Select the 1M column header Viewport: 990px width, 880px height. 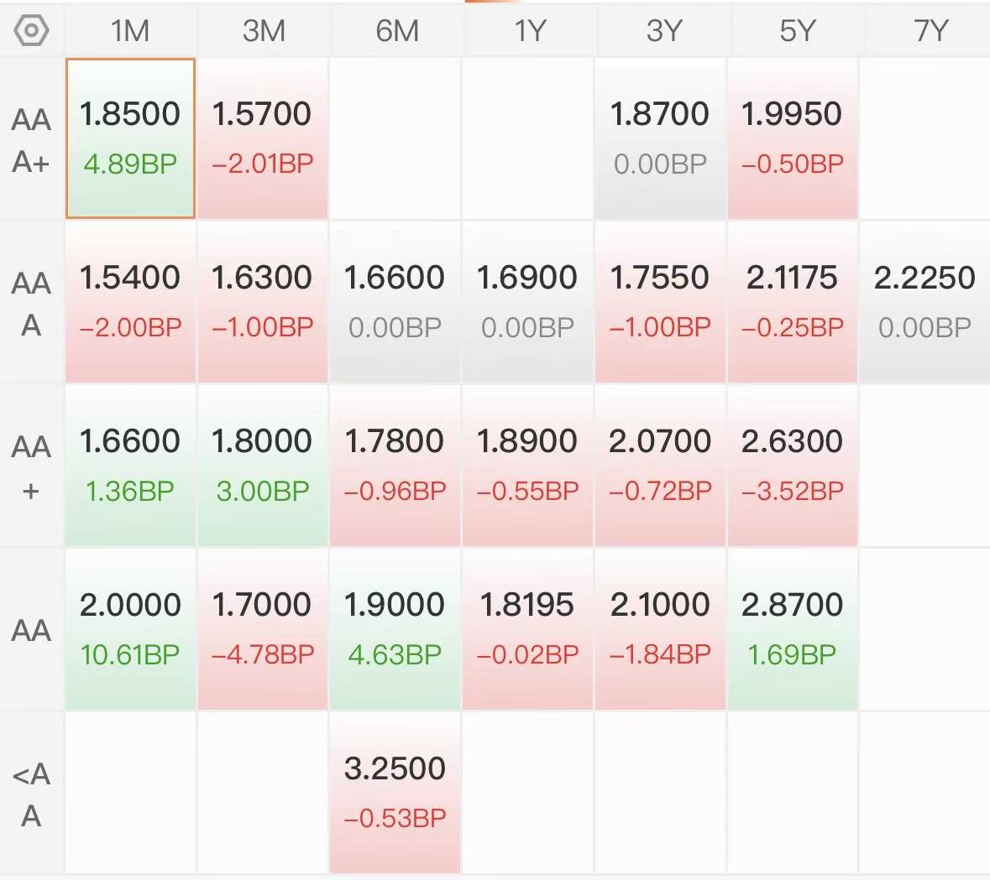tap(130, 31)
